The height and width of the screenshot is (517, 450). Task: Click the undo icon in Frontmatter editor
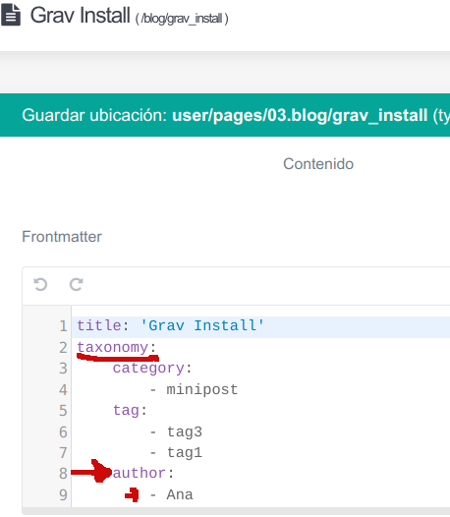pyautogui.click(x=40, y=285)
